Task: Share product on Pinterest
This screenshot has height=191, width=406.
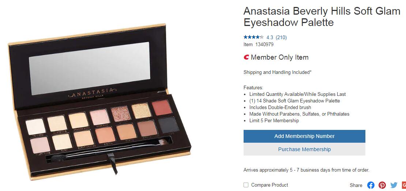Action: click(x=382, y=185)
